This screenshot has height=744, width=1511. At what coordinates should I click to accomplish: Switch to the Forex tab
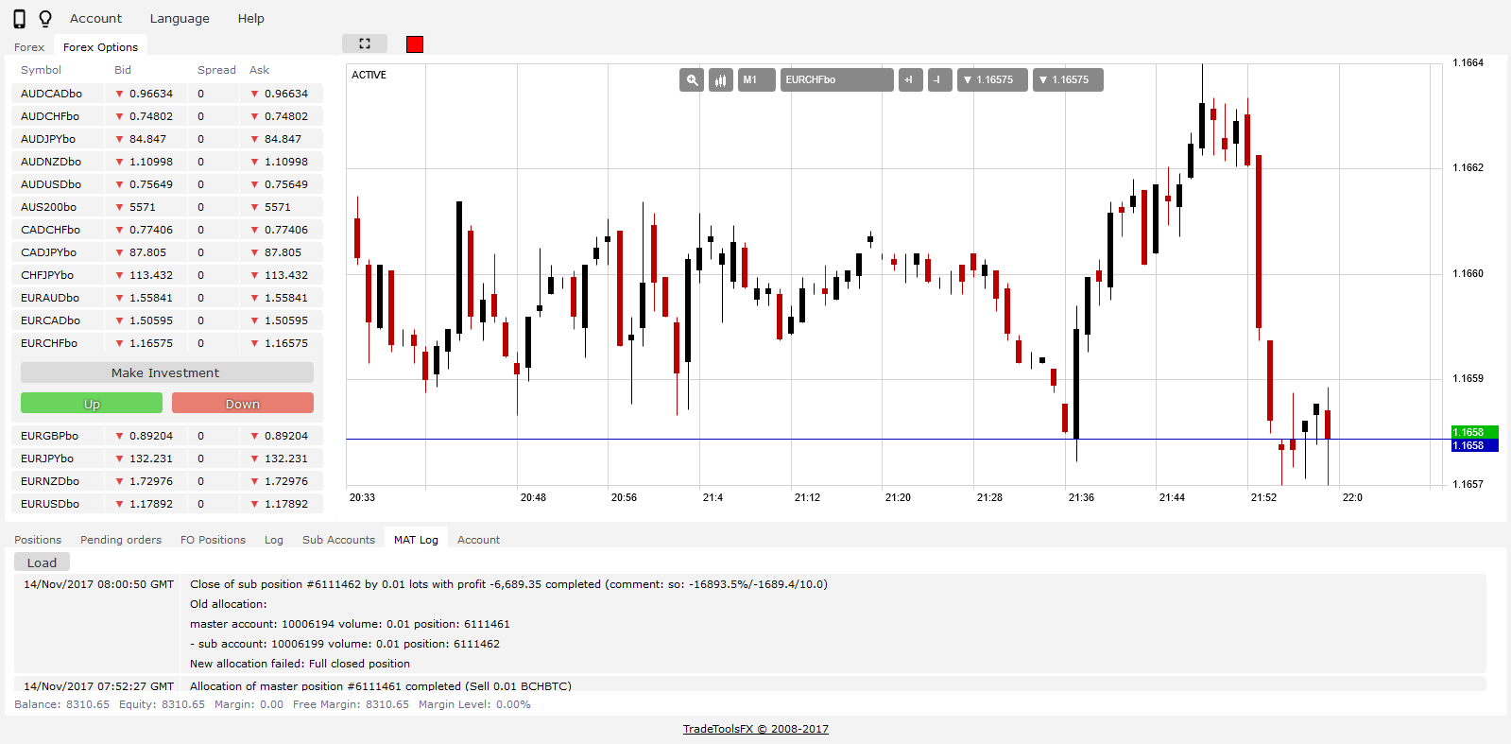point(29,47)
